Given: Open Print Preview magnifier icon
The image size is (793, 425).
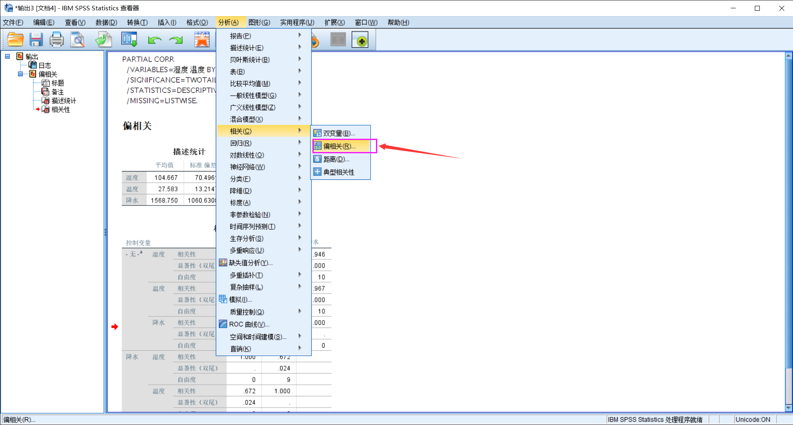Looking at the screenshot, I should coord(78,40).
